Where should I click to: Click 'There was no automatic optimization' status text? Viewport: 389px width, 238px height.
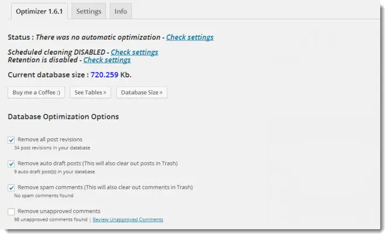(x=98, y=37)
